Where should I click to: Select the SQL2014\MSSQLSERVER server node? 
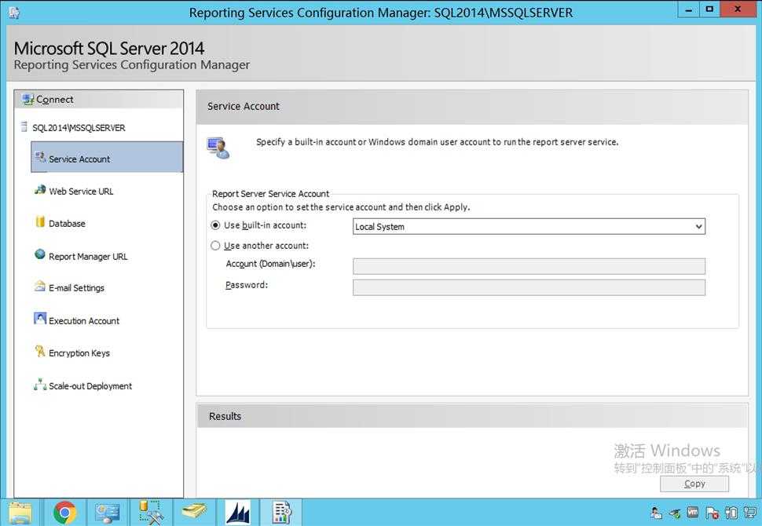(x=79, y=128)
